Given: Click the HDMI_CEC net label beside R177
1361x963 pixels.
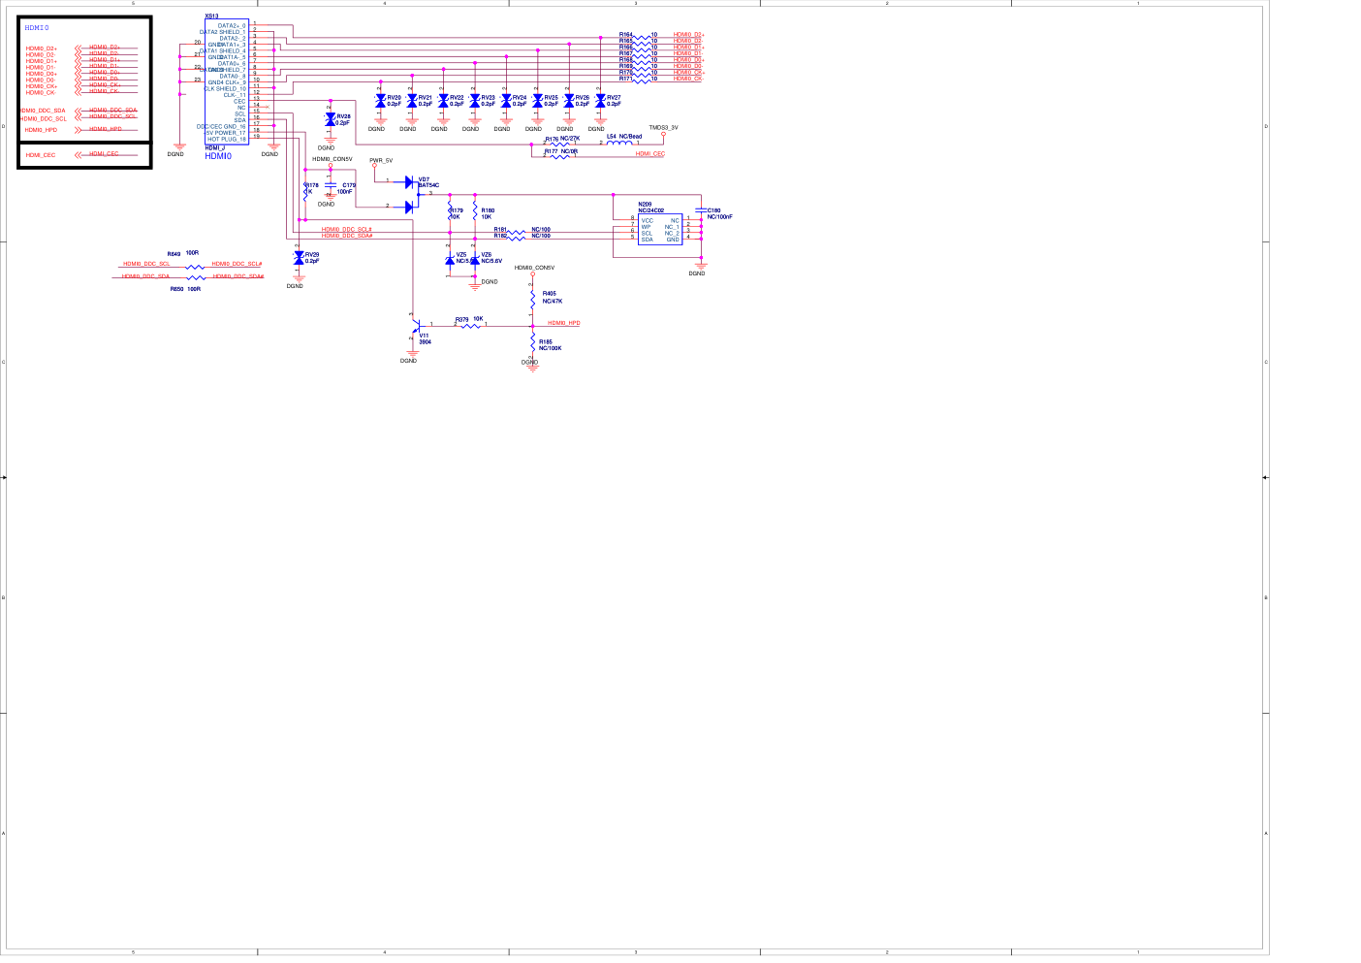Looking at the screenshot, I should tap(650, 154).
